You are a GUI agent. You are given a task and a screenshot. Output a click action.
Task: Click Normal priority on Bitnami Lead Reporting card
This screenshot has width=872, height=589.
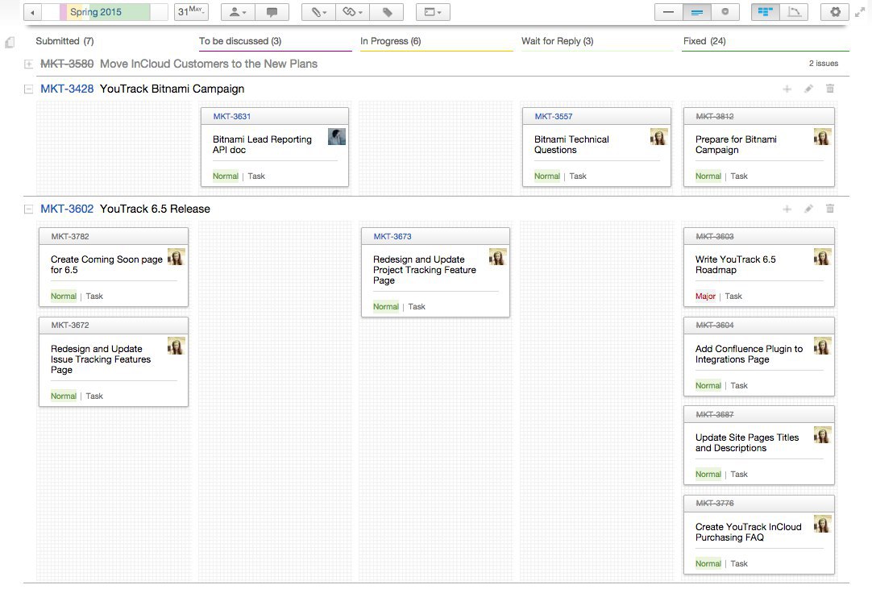225,176
